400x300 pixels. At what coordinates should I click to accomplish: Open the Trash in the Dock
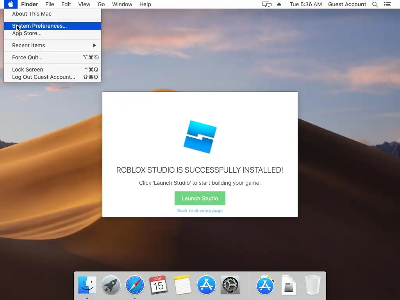click(x=313, y=285)
